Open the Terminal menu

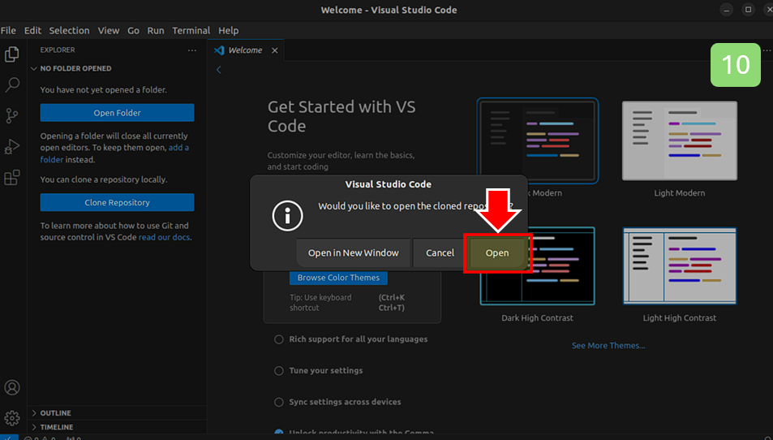(191, 31)
